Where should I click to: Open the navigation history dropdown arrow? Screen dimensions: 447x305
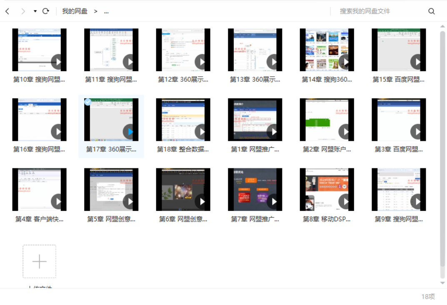35,11
